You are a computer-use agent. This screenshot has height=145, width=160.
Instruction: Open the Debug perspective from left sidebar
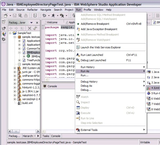4,39
